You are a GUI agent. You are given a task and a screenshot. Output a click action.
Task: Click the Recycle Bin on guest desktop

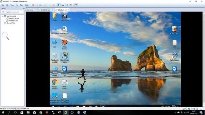pyautogui.click(x=55, y=58)
